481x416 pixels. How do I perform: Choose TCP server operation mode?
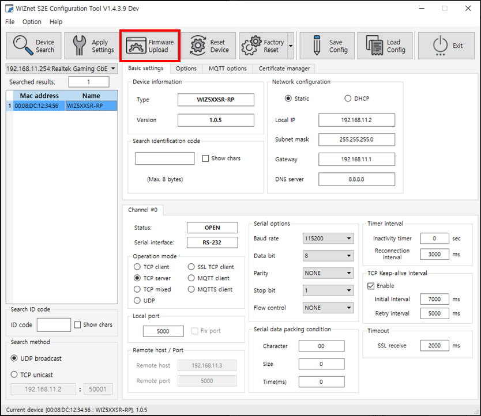137,278
